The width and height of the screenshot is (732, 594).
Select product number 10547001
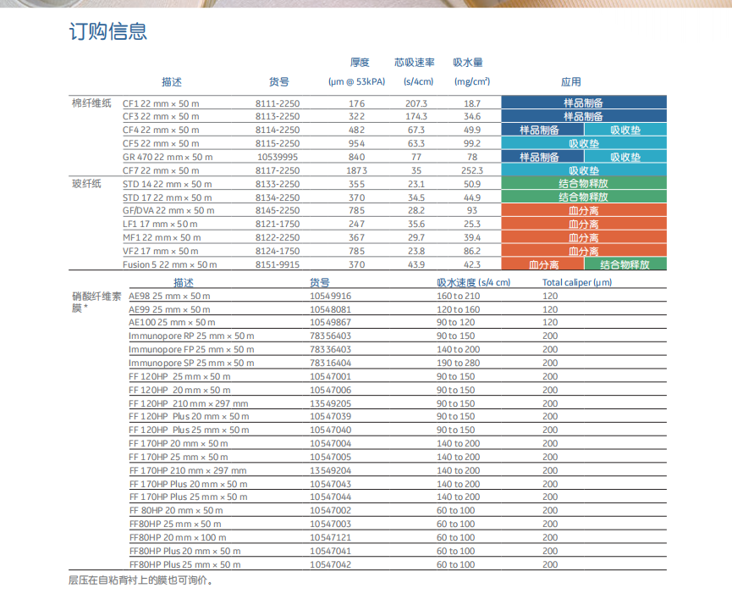[331, 377]
